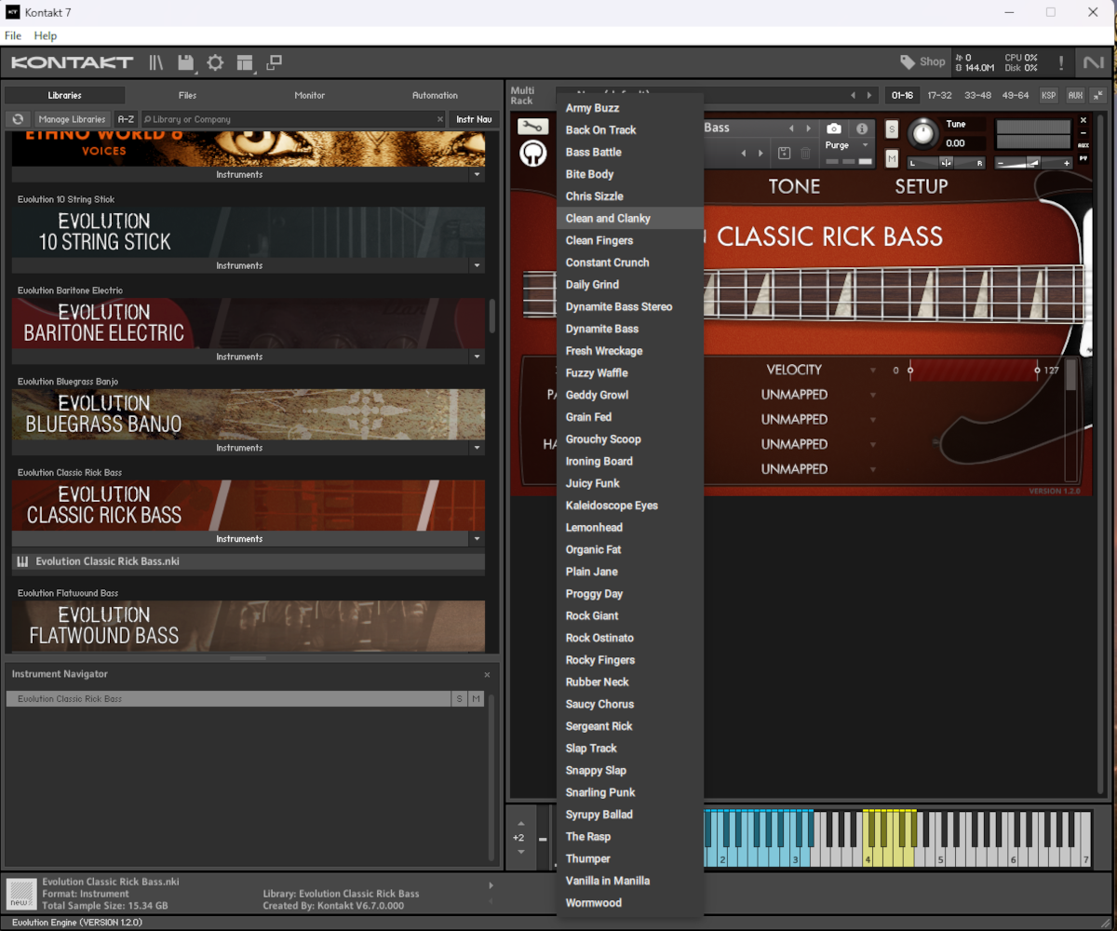The width and height of the screenshot is (1117, 931).
Task: Toggle KSP multi script button
Action: (x=1049, y=95)
